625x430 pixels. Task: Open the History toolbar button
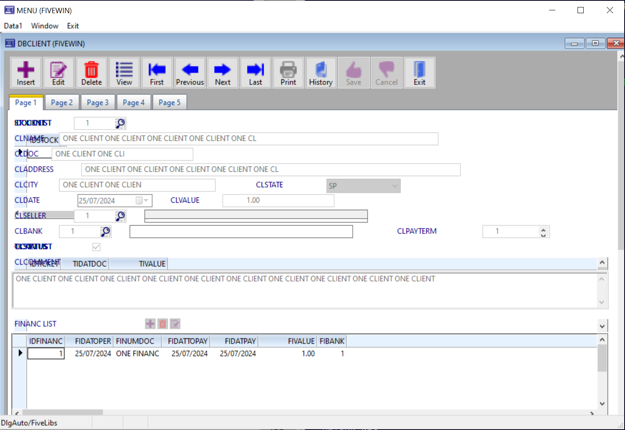coord(321,73)
